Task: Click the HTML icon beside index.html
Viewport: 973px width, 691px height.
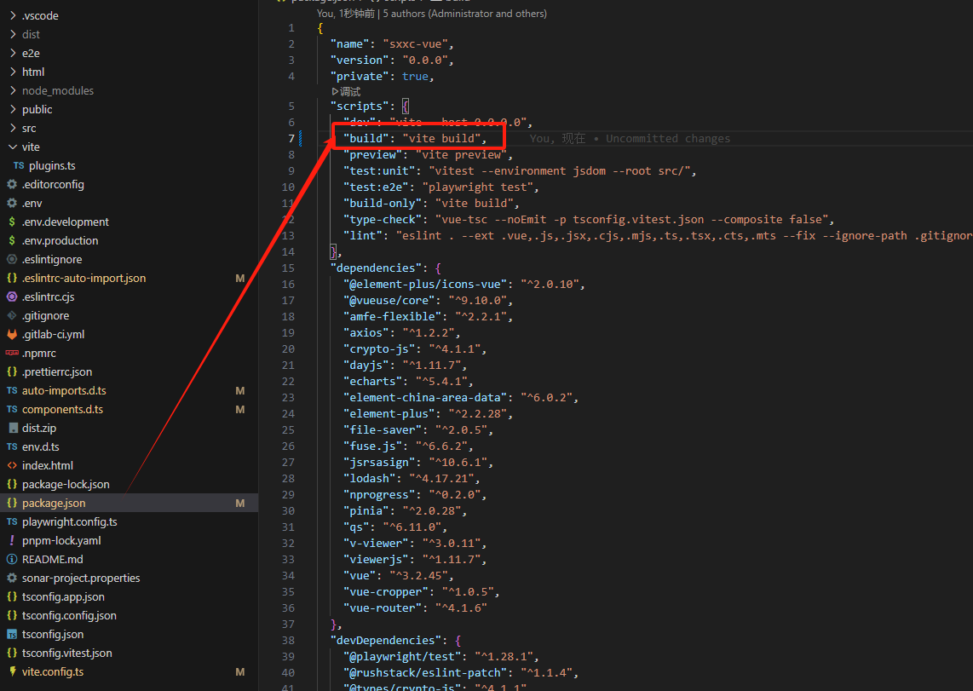Action: point(12,465)
